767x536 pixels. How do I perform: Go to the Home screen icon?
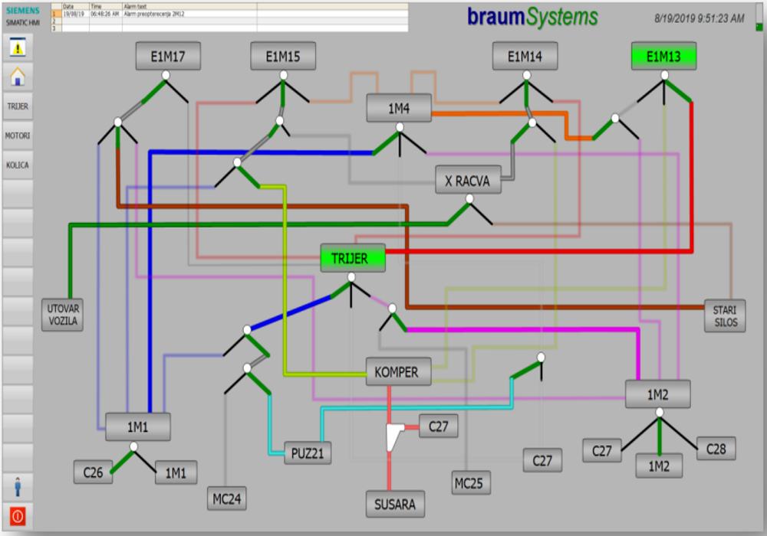coord(17,77)
